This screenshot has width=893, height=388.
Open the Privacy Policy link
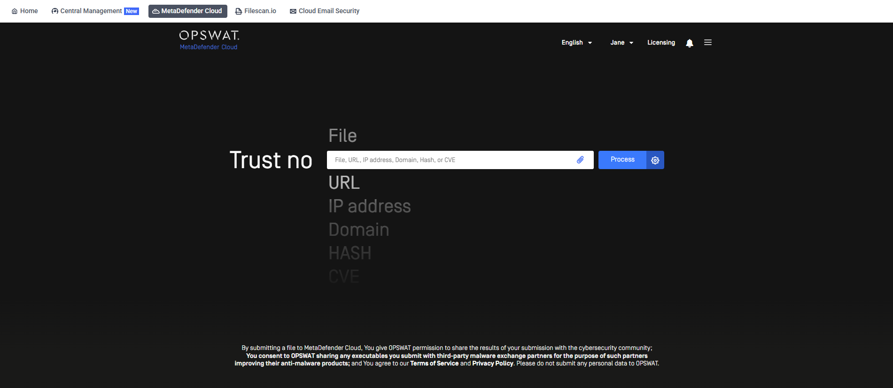coord(493,363)
